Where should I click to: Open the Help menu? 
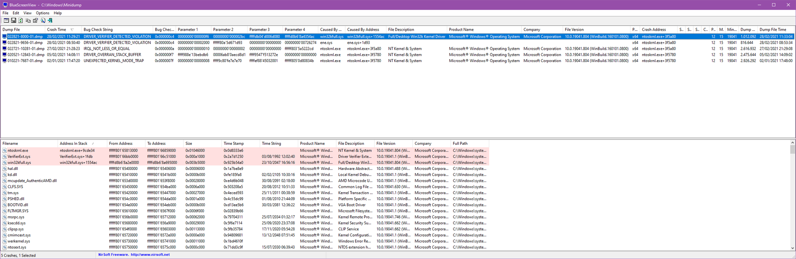tap(58, 13)
